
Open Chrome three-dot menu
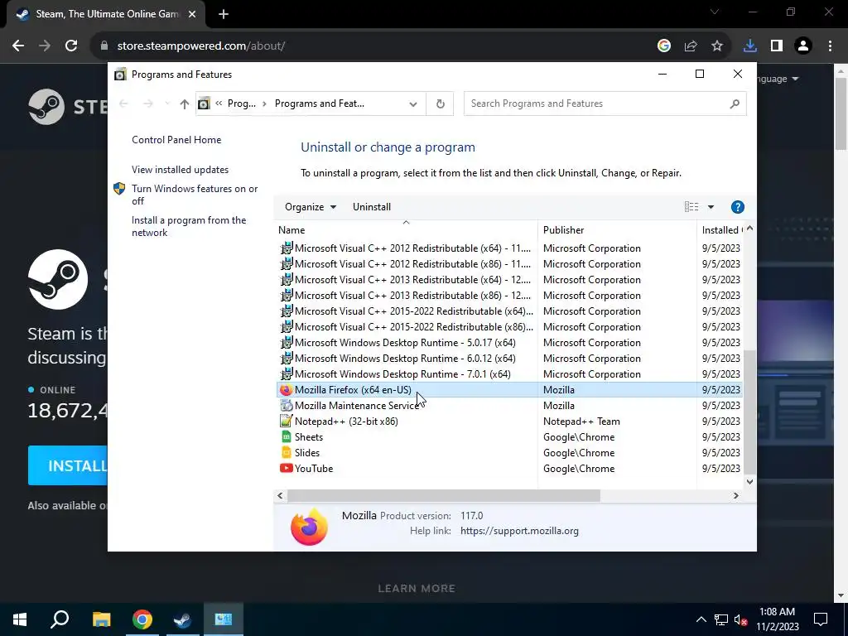830,46
